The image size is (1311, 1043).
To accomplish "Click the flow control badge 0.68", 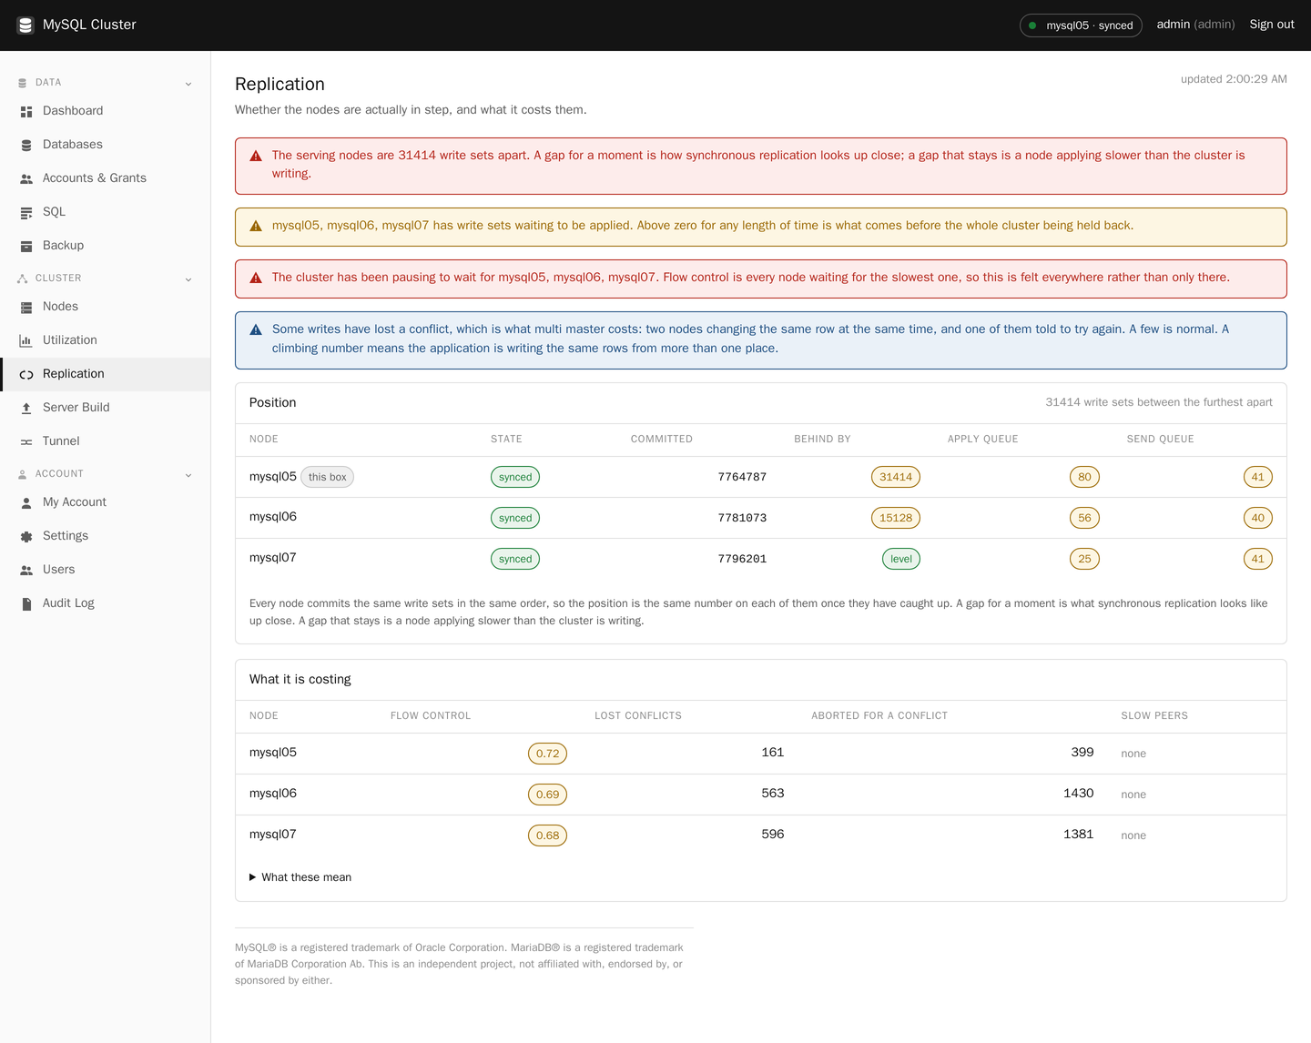I will pos(548,835).
